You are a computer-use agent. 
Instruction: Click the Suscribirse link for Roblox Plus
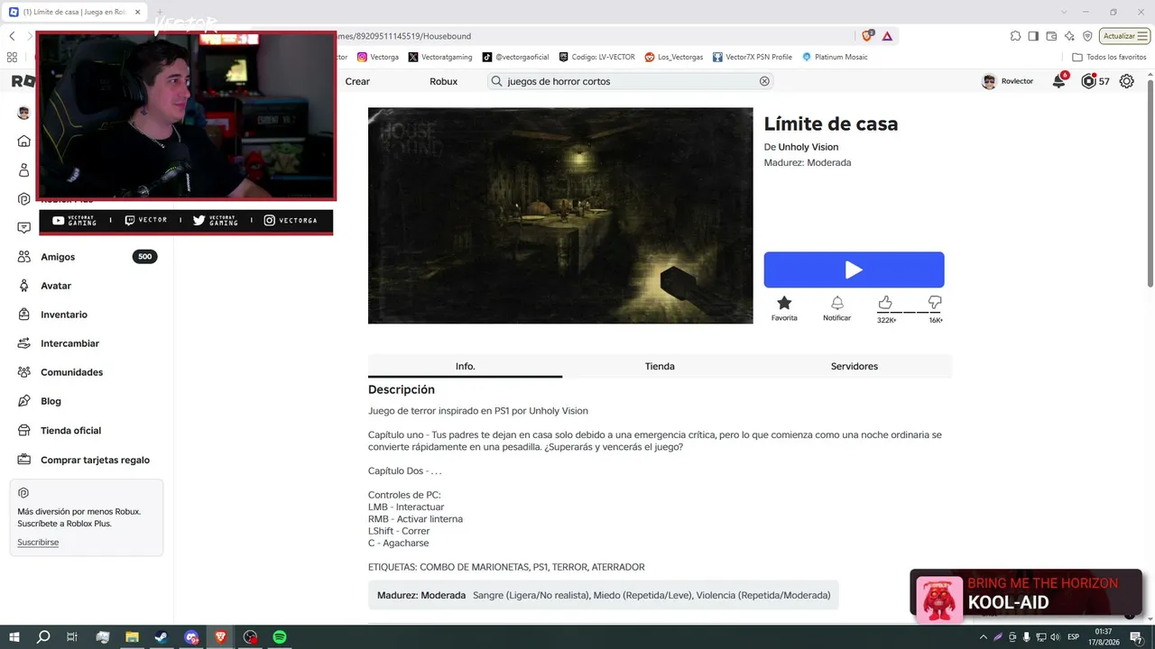click(x=38, y=543)
